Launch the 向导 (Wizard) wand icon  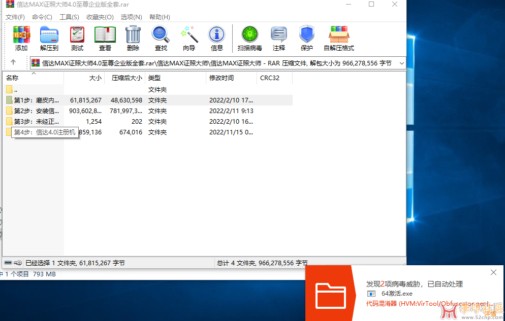(188, 38)
